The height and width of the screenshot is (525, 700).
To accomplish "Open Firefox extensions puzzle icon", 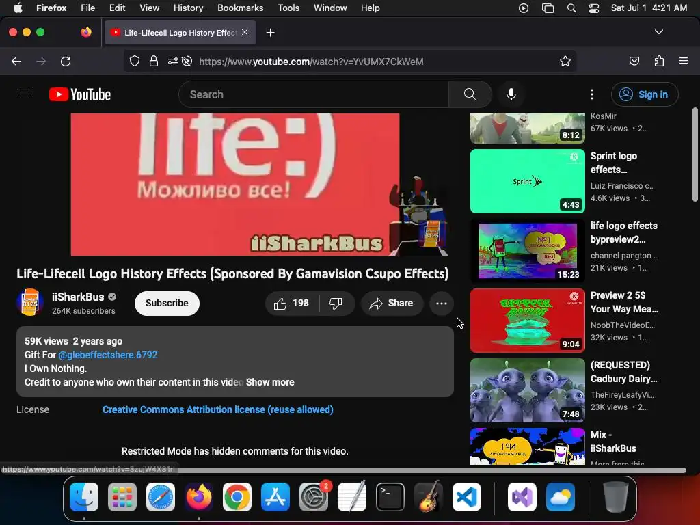I will (x=659, y=61).
